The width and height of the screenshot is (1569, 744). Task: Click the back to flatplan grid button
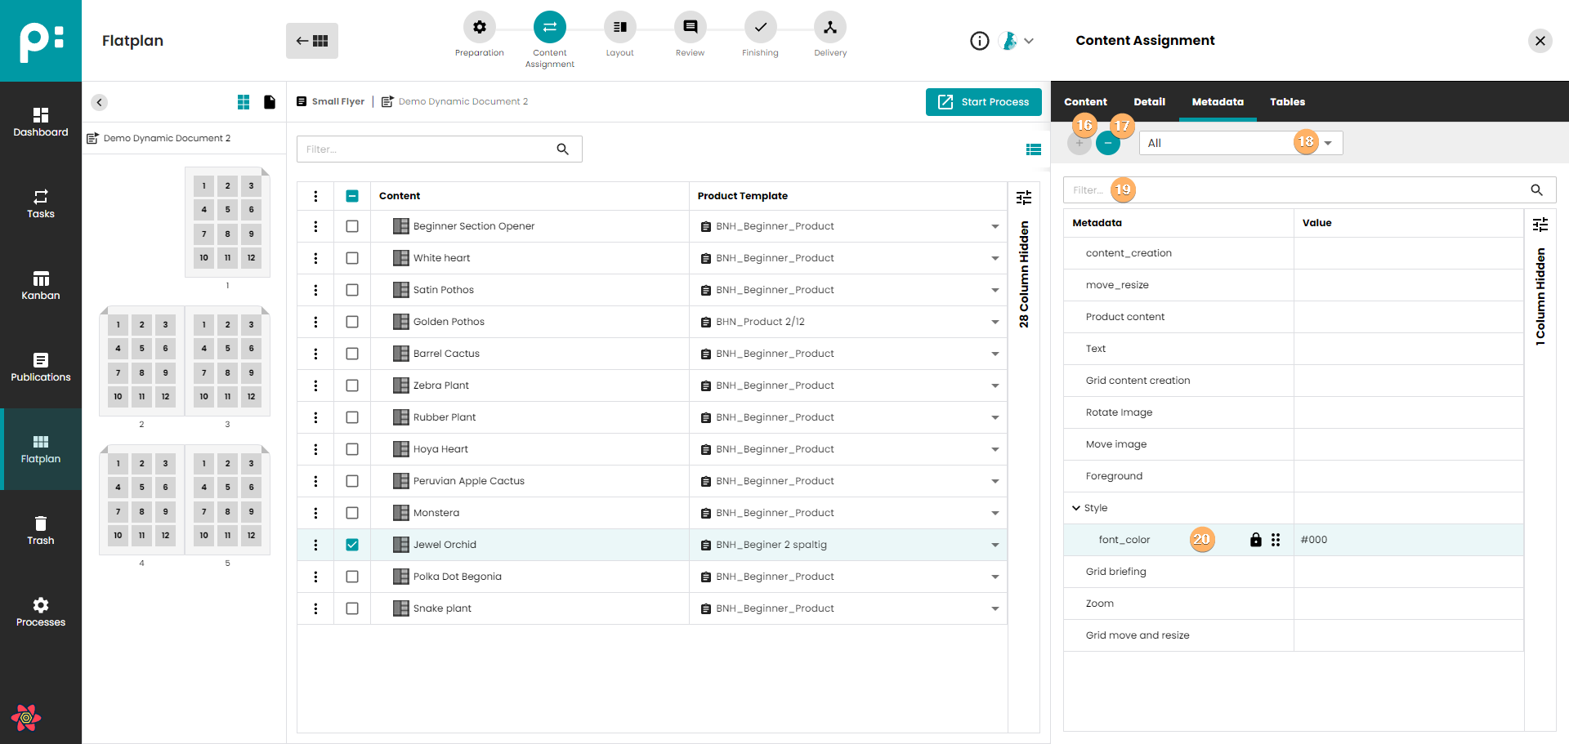[x=312, y=41]
